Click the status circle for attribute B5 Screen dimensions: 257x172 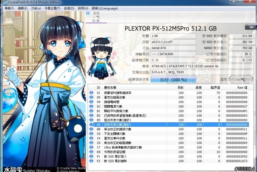(x=91, y=120)
